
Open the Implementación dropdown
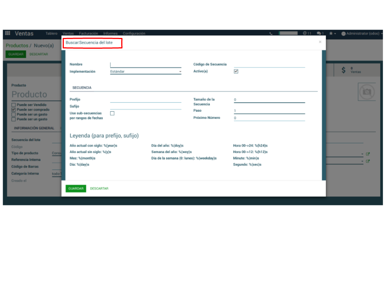pos(146,71)
